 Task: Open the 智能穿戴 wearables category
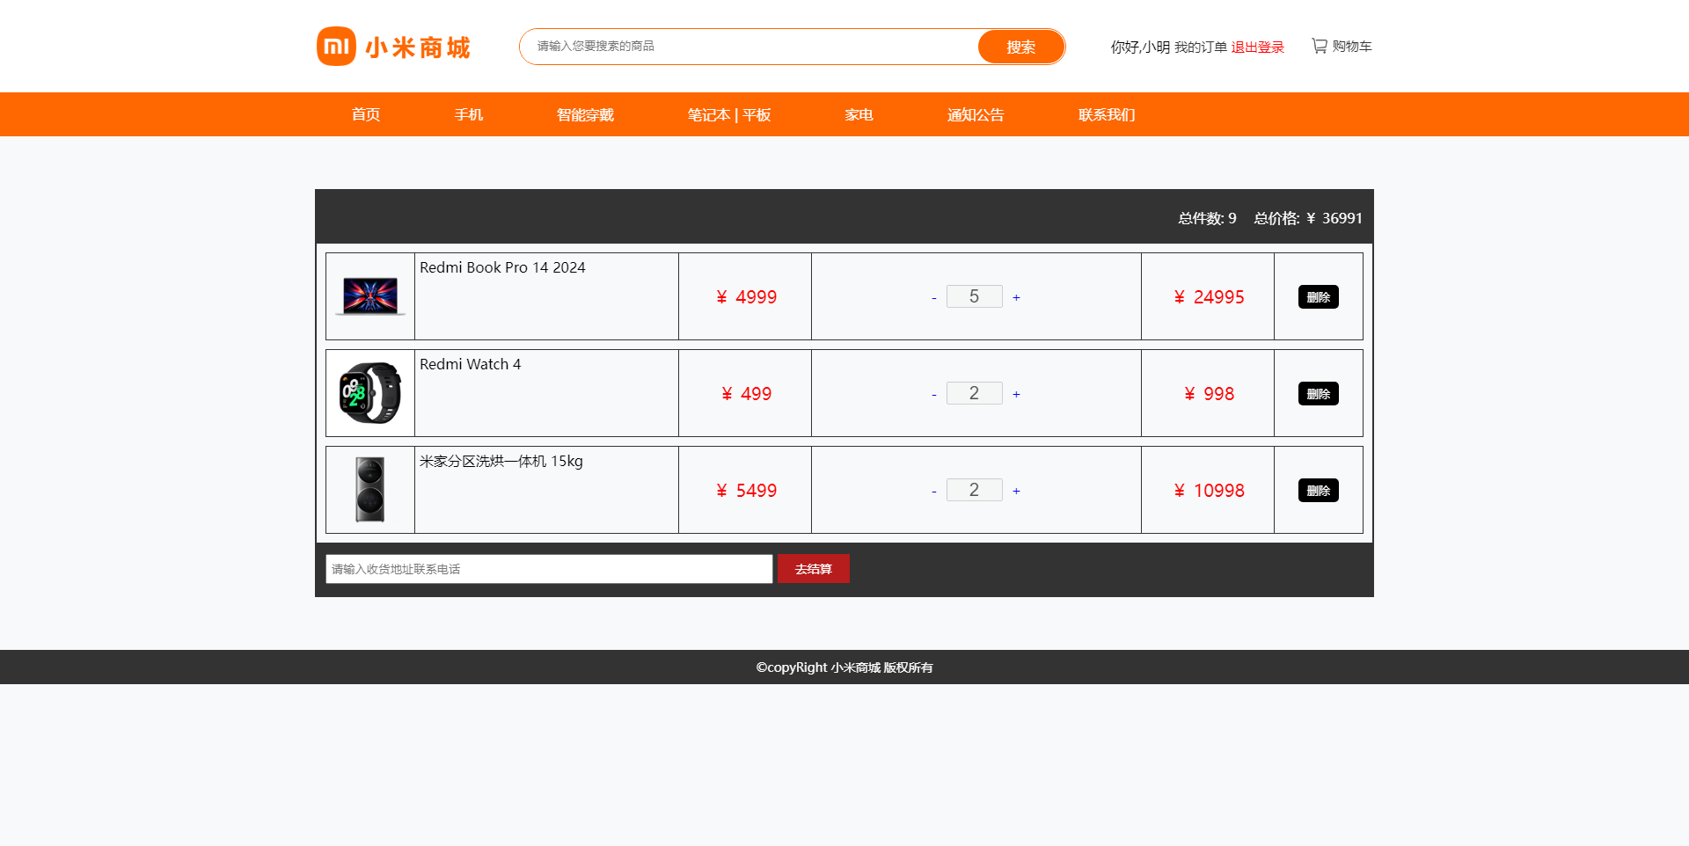pos(585,114)
